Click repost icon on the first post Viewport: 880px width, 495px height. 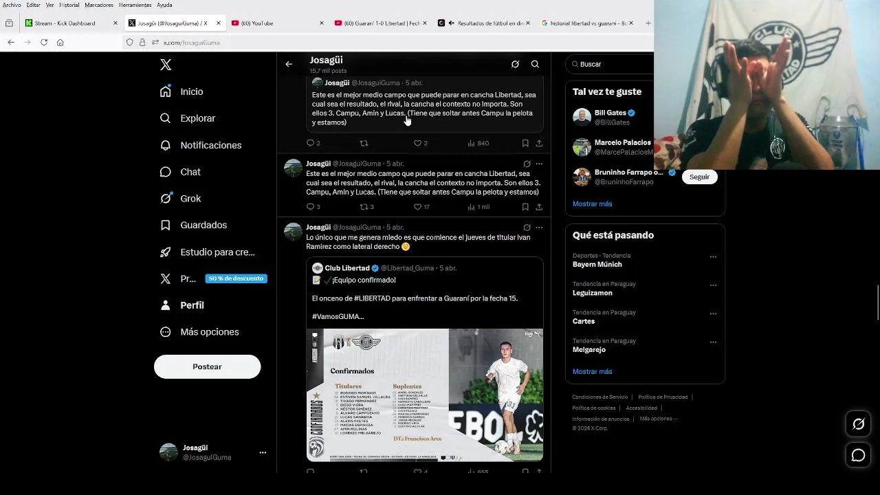(x=364, y=143)
